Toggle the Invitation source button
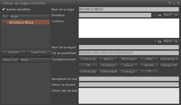The height and width of the screenshot is (105, 181). [x=108, y=65]
